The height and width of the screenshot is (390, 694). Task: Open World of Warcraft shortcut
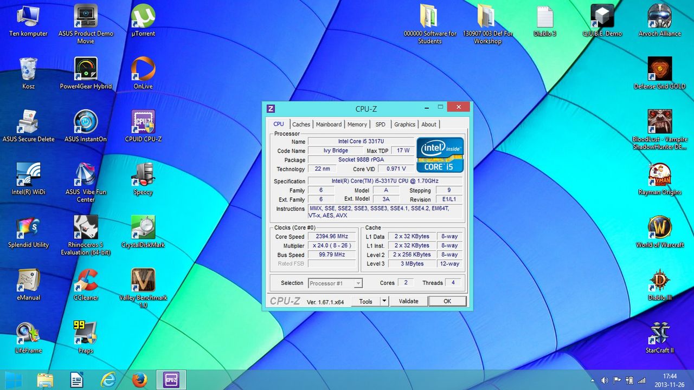point(660,231)
